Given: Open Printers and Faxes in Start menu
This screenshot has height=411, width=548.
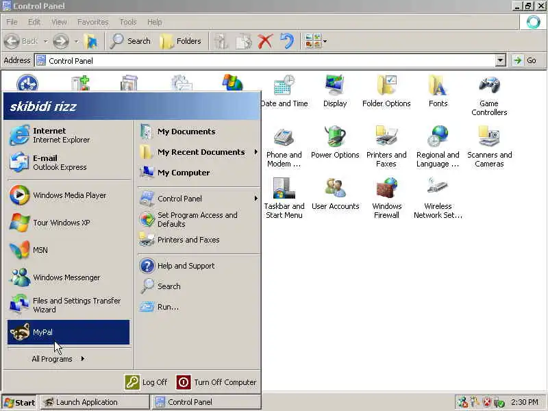Looking at the screenshot, I should click(199, 240).
